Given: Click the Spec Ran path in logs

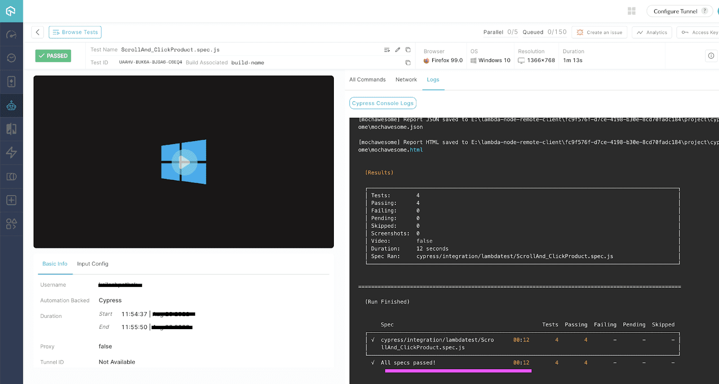Looking at the screenshot, I should [x=515, y=256].
